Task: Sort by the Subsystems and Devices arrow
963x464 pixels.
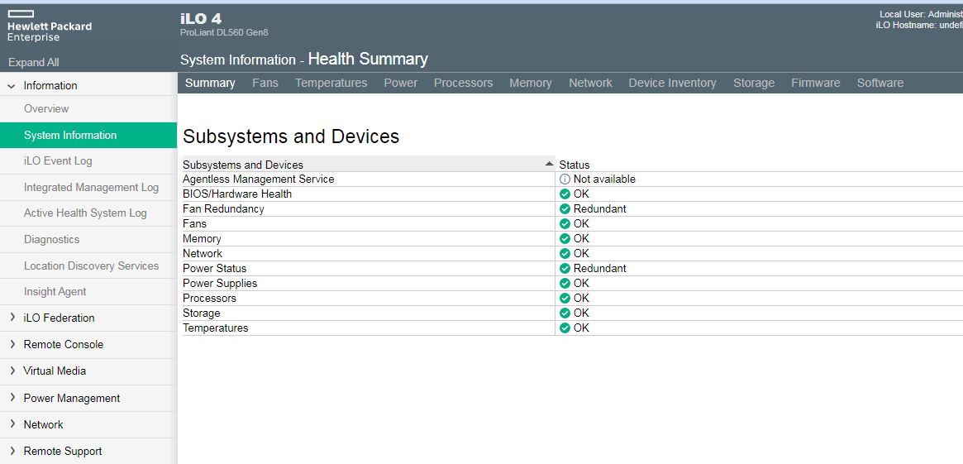Action: [549, 164]
